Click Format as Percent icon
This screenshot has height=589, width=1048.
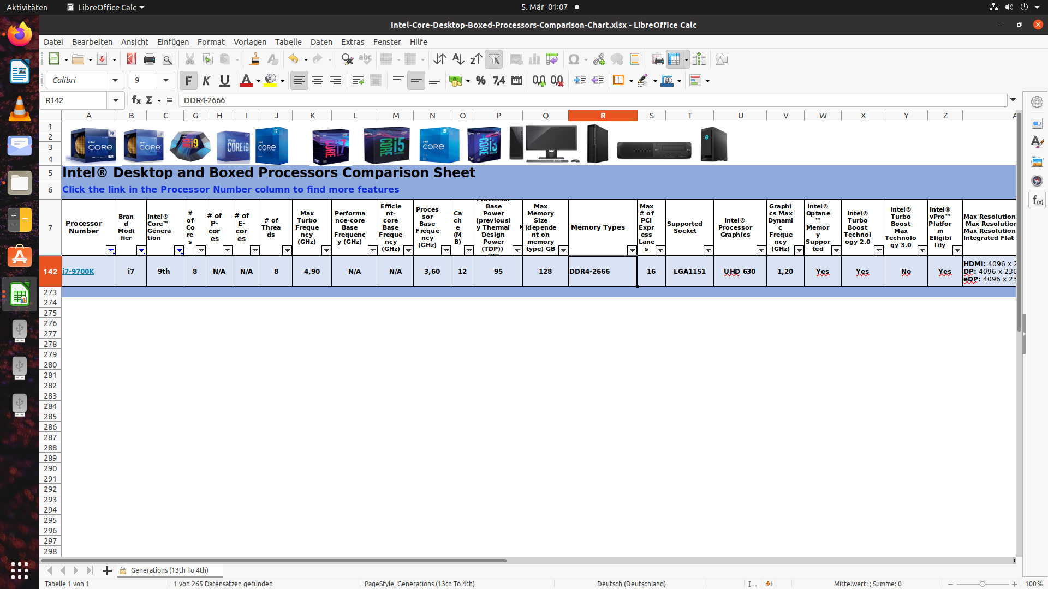480,81
